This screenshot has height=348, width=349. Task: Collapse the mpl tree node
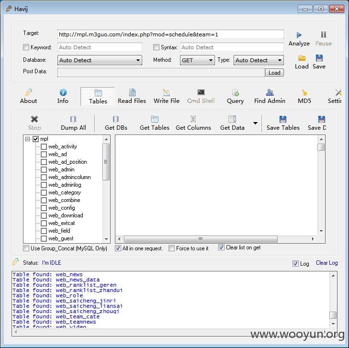click(x=27, y=139)
